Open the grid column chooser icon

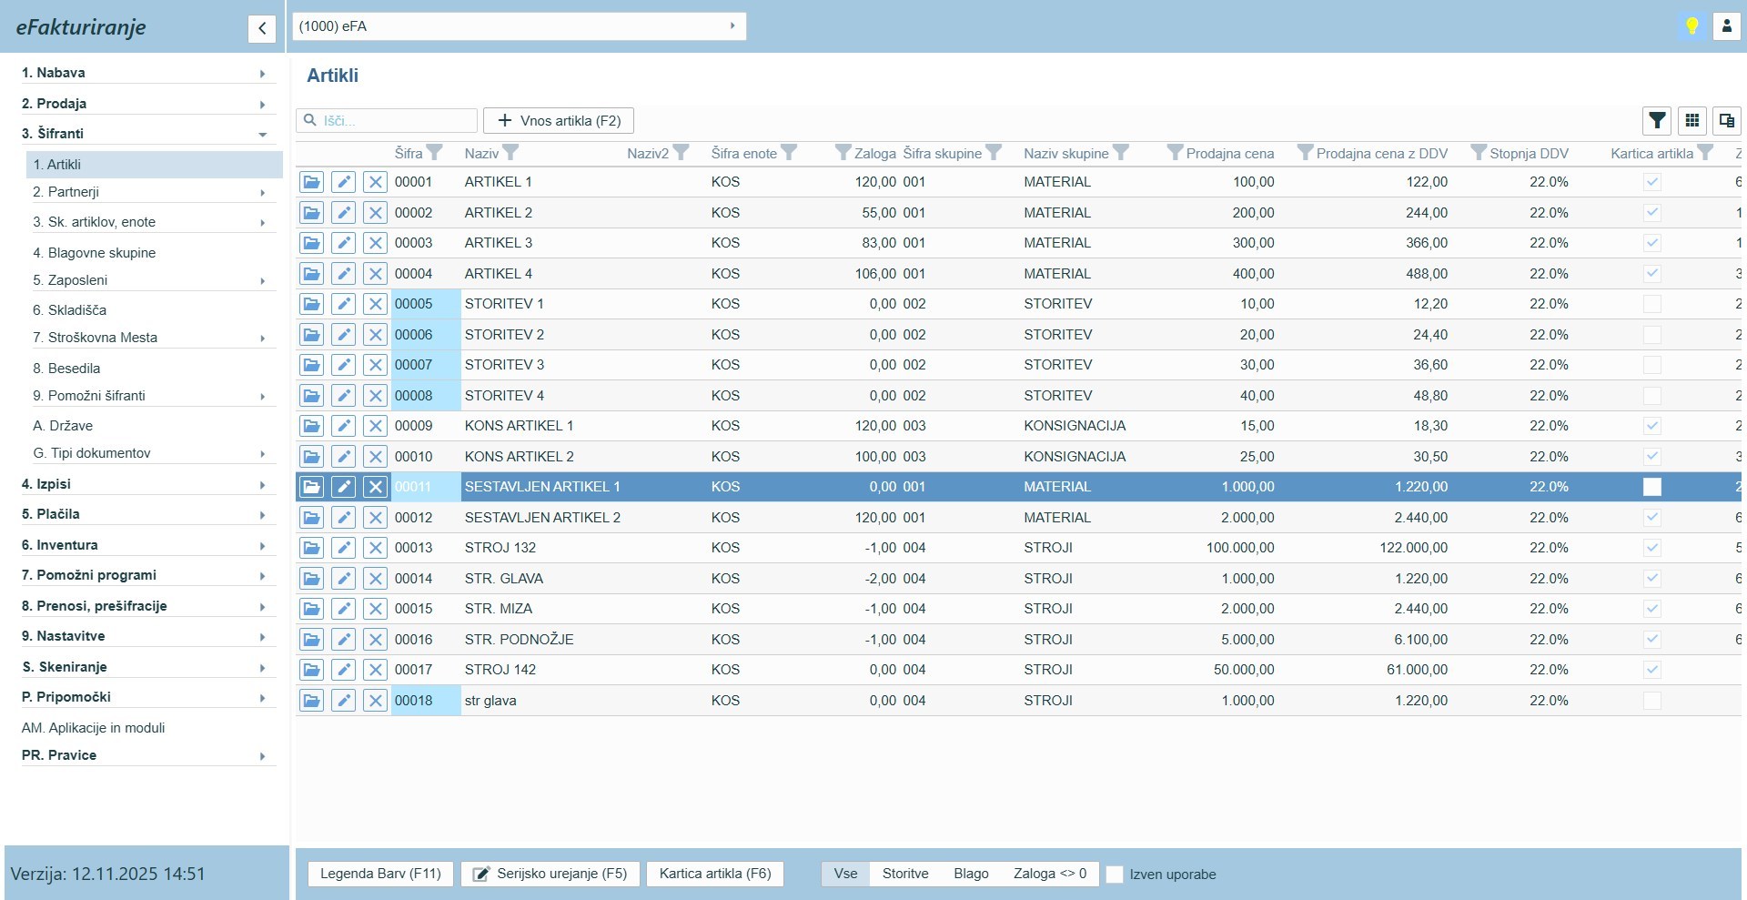click(x=1691, y=120)
